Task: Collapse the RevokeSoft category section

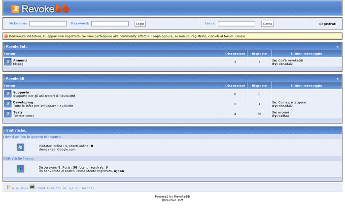Action: 338,47
